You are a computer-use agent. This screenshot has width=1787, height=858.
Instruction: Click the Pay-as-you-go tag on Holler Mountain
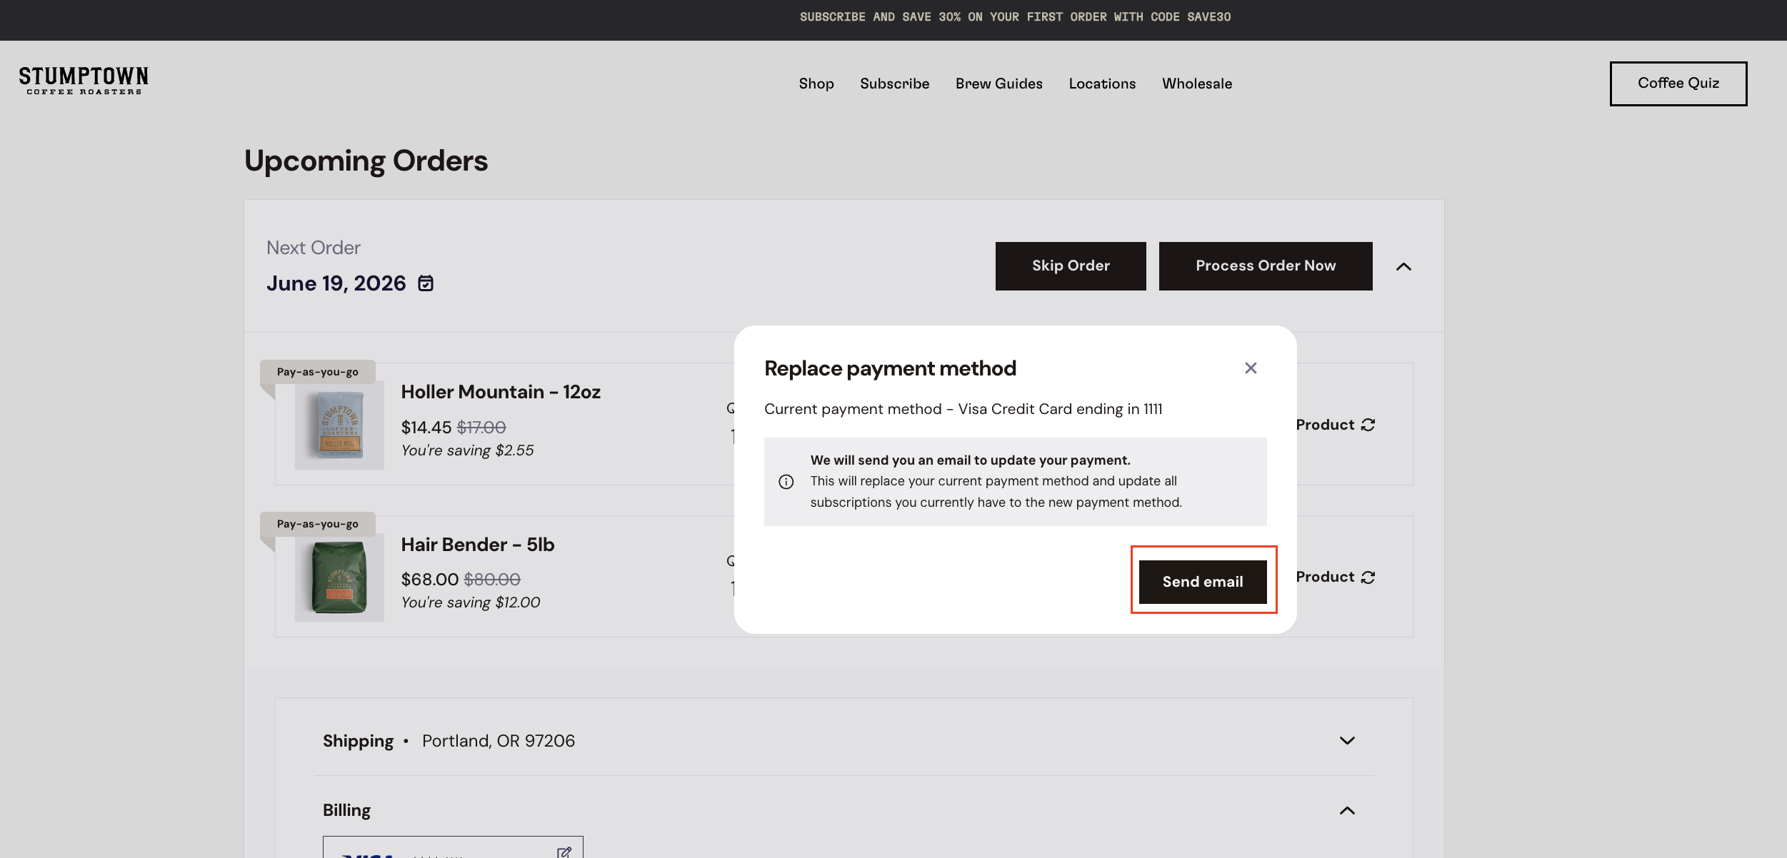click(x=318, y=372)
